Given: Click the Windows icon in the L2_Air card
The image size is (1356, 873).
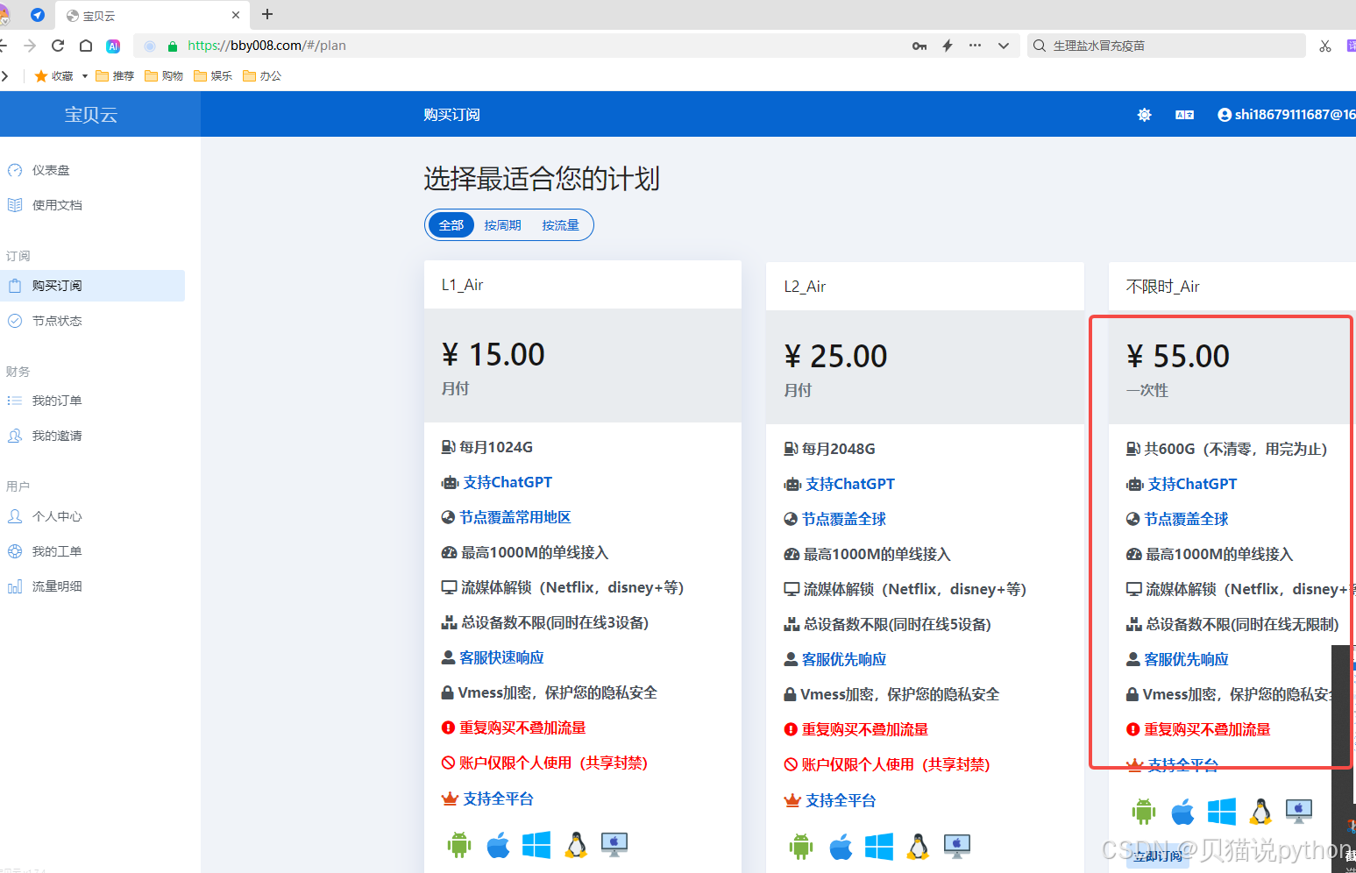Looking at the screenshot, I should [879, 847].
